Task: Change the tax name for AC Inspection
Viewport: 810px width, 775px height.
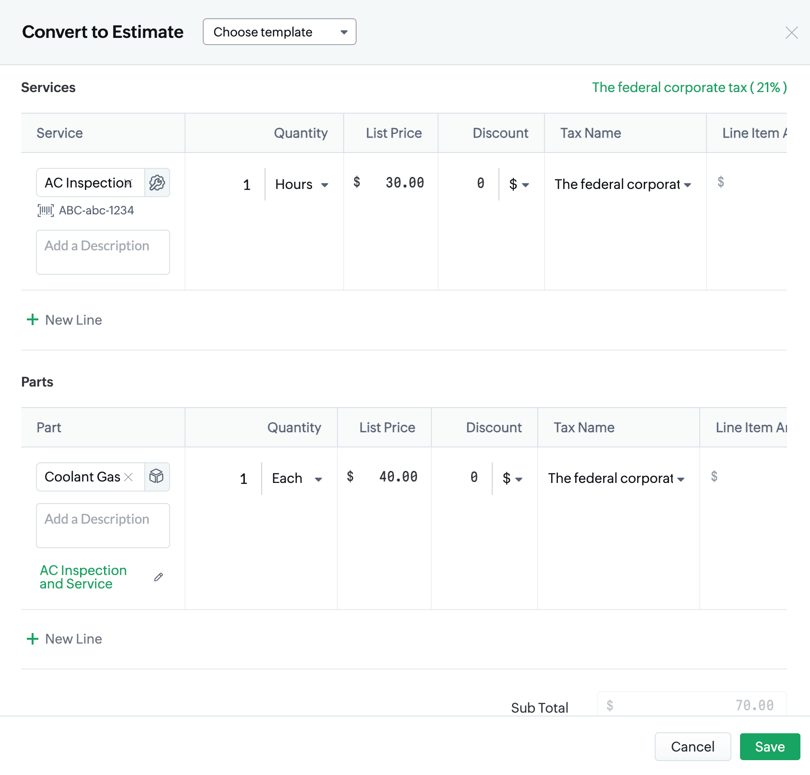Action: pyautogui.click(x=623, y=185)
